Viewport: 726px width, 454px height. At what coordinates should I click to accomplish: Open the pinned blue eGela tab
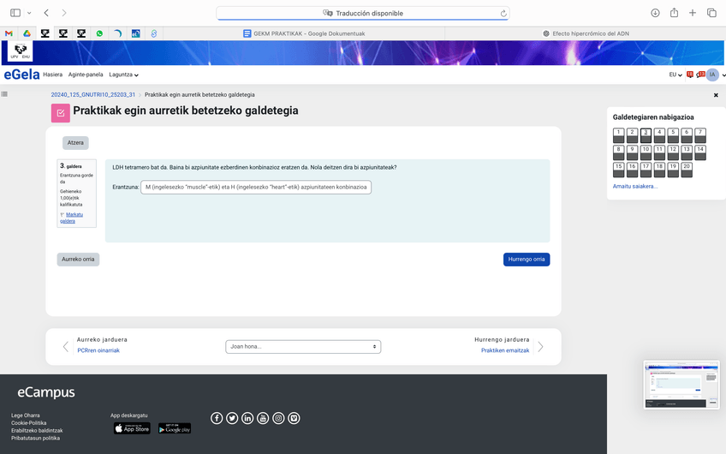[x=135, y=33]
